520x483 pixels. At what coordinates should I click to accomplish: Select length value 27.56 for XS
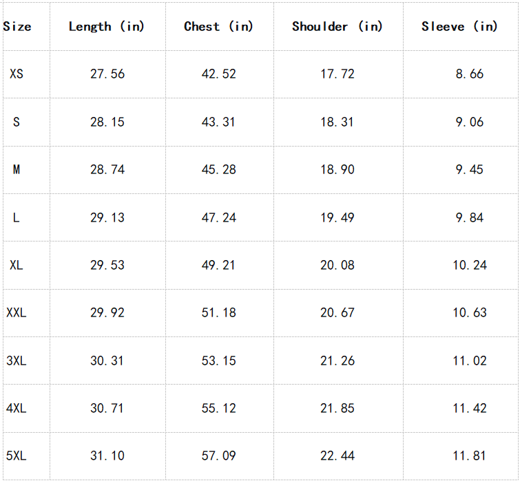click(107, 74)
